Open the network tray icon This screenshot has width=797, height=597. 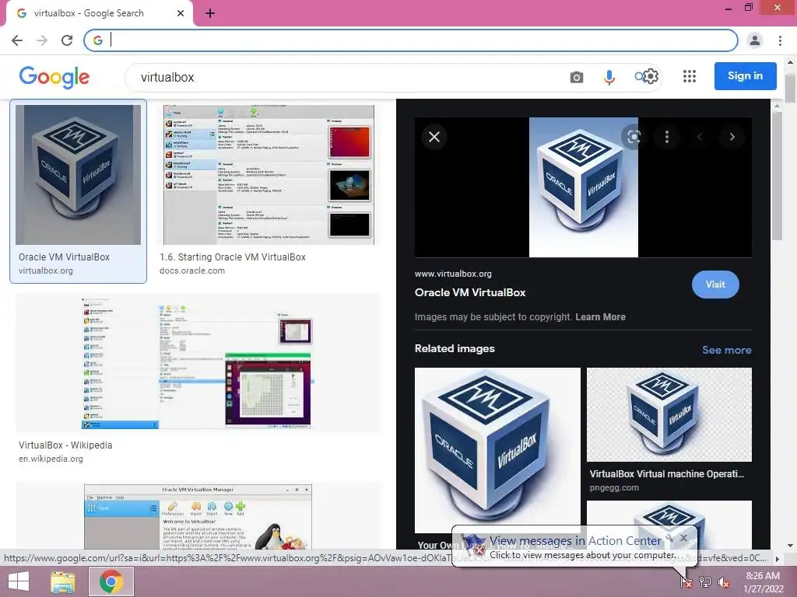705,582
